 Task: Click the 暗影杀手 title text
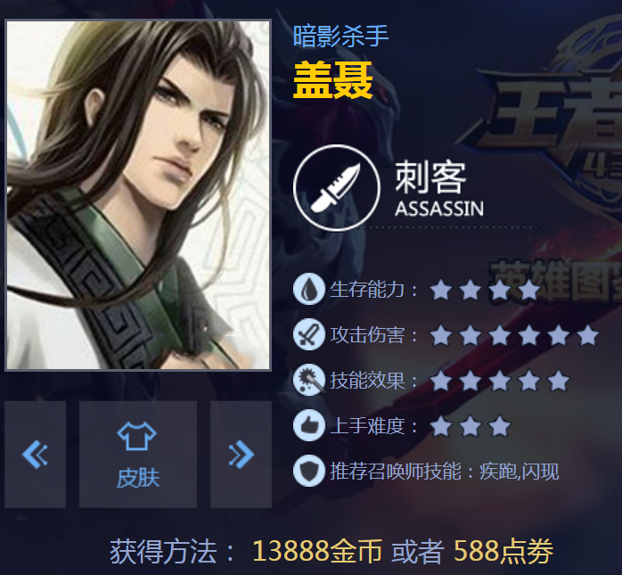tap(340, 37)
